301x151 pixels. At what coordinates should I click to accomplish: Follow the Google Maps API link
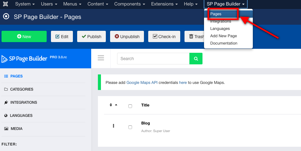coord(142,82)
